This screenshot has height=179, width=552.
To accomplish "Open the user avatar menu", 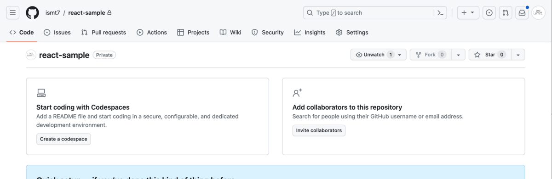I will coord(539,13).
